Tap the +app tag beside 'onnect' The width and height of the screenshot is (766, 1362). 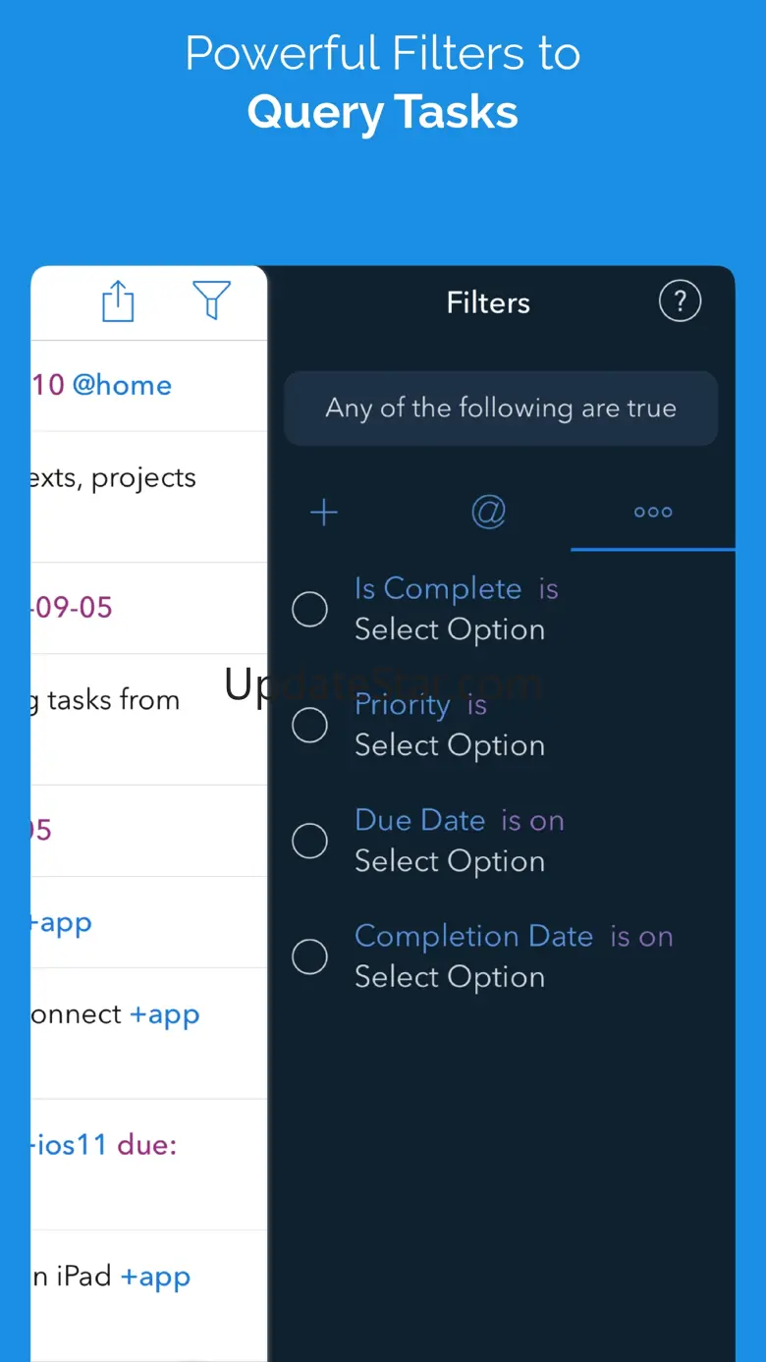[165, 1014]
